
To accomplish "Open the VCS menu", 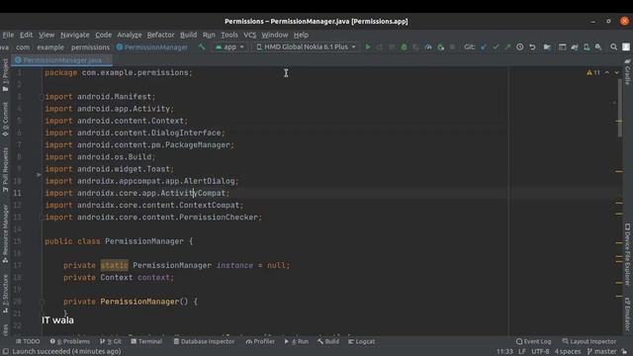I will tap(250, 35).
